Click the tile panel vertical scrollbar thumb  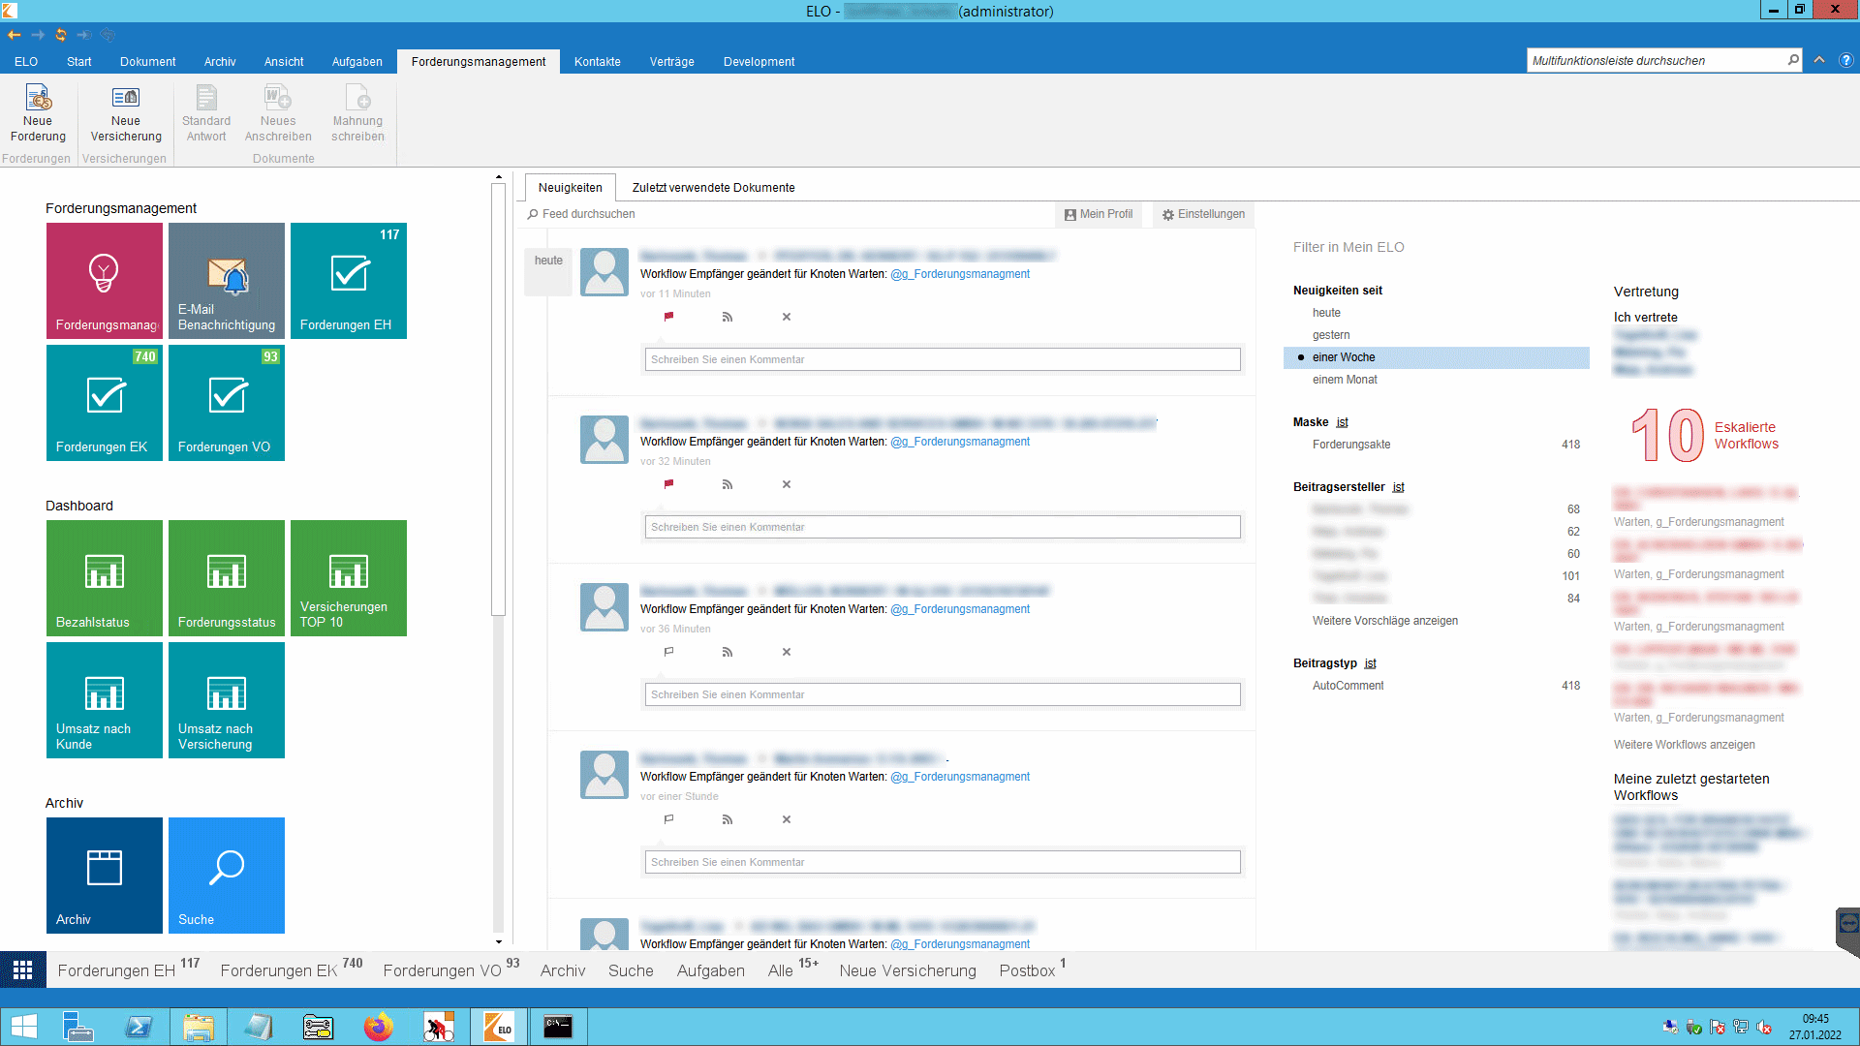[499, 399]
